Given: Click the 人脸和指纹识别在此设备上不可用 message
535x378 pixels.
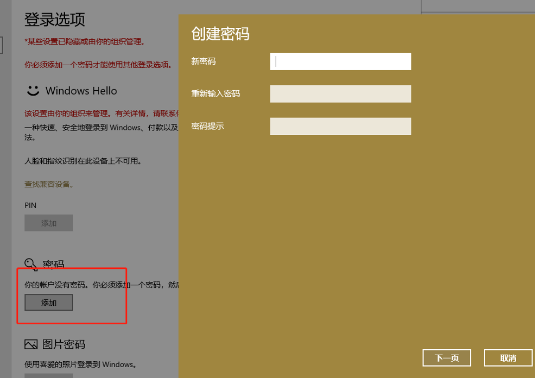Looking at the screenshot, I should click(x=83, y=161).
